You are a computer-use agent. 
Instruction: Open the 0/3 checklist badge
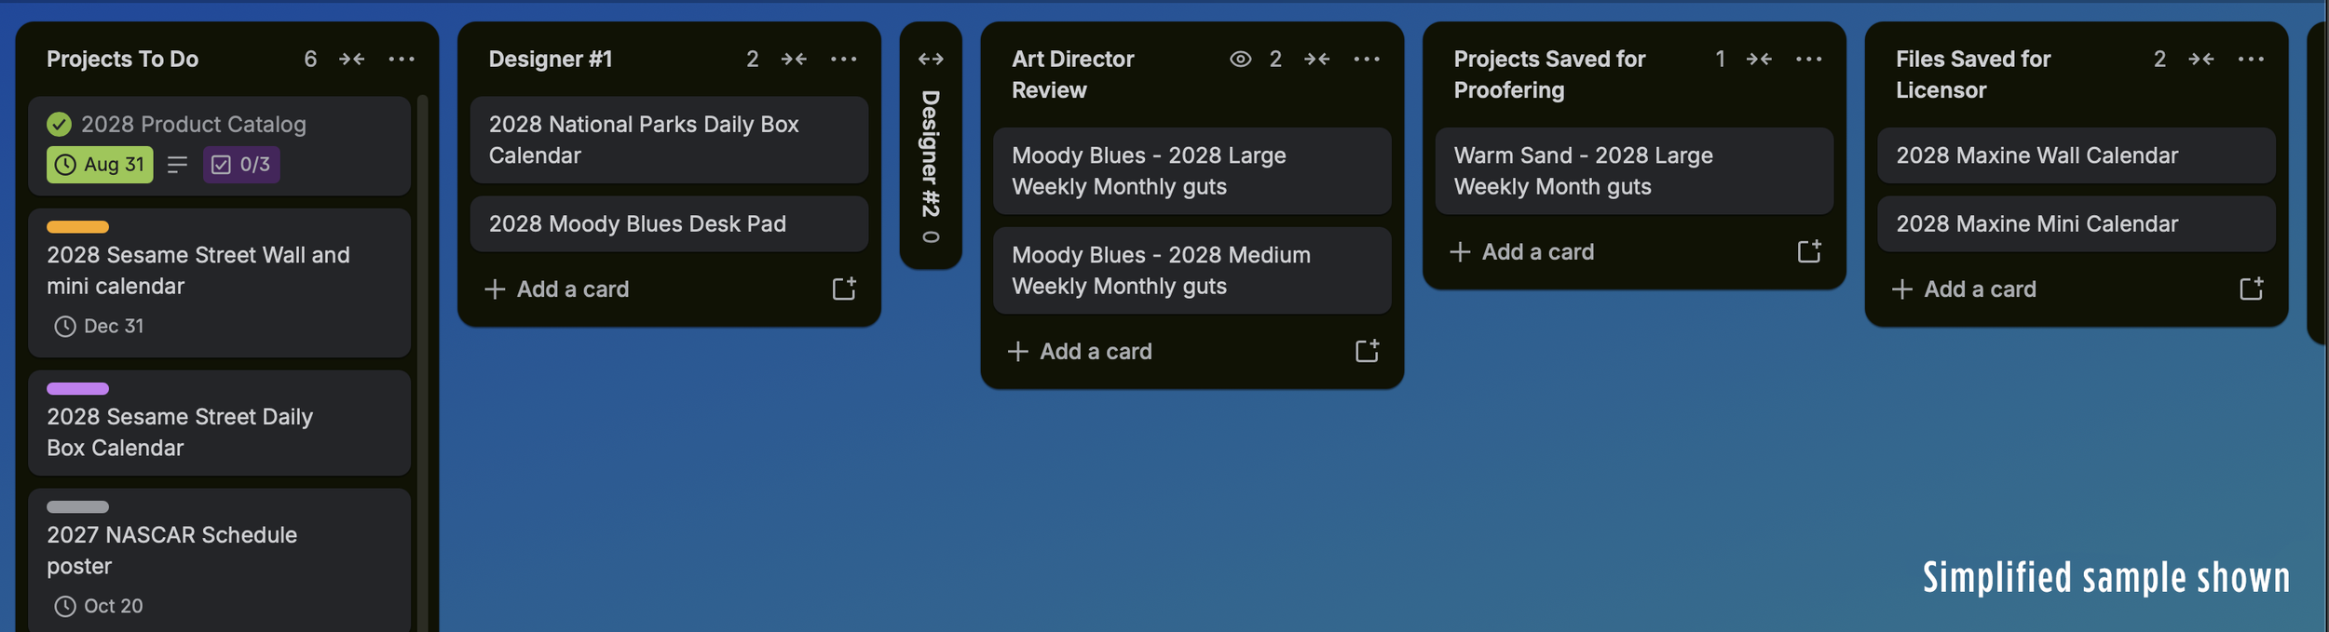click(x=241, y=165)
